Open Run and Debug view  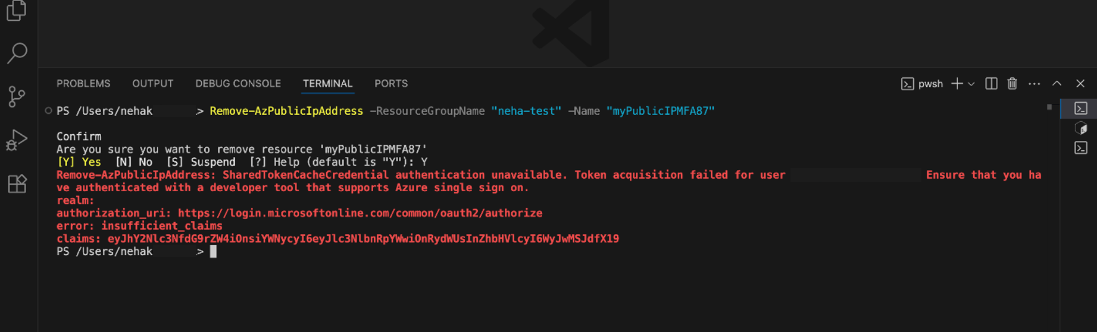(17, 140)
